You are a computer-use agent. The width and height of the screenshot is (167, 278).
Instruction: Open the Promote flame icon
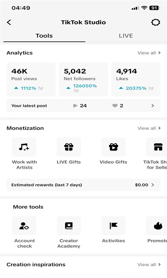tap(158, 226)
